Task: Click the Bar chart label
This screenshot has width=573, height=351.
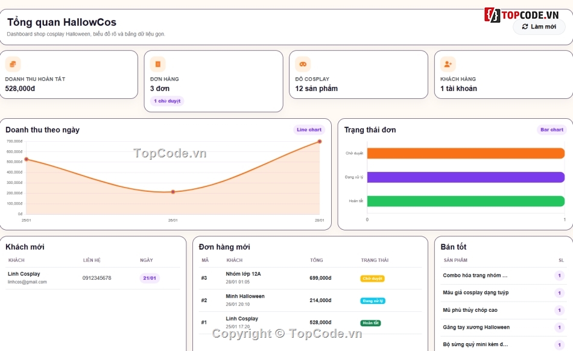Action: click(x=552, y=130)
